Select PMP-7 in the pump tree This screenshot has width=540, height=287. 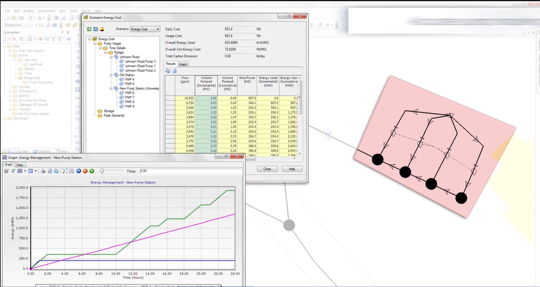tap(129, 97)
